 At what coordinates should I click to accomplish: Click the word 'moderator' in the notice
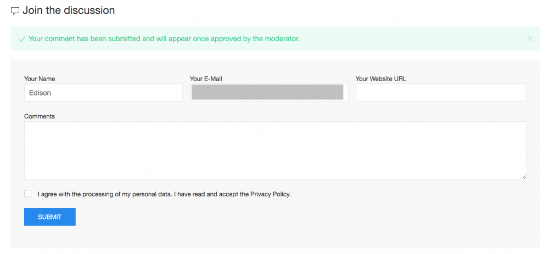[281, 39]
